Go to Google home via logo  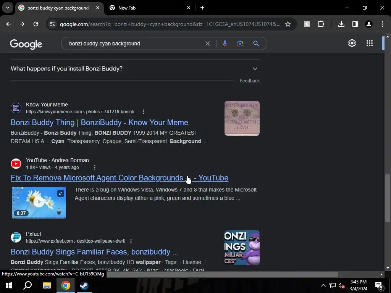(x=26, y=44)
